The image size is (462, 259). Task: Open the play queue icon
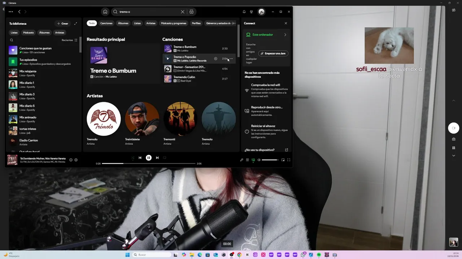[247, 160]
